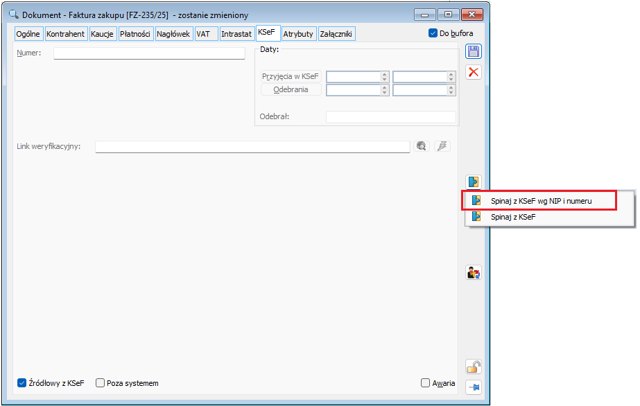
Task: Increase the Odebrania time spinner
Action: click(x=451, y=87)
